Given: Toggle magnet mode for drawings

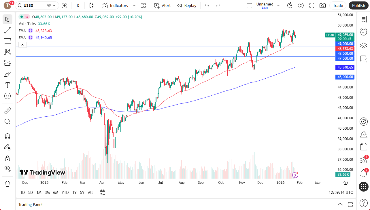Looking at the screenshot, I should 7,136.
